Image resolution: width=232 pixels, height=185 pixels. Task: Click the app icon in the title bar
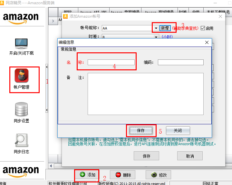click(x=2, y=3)
